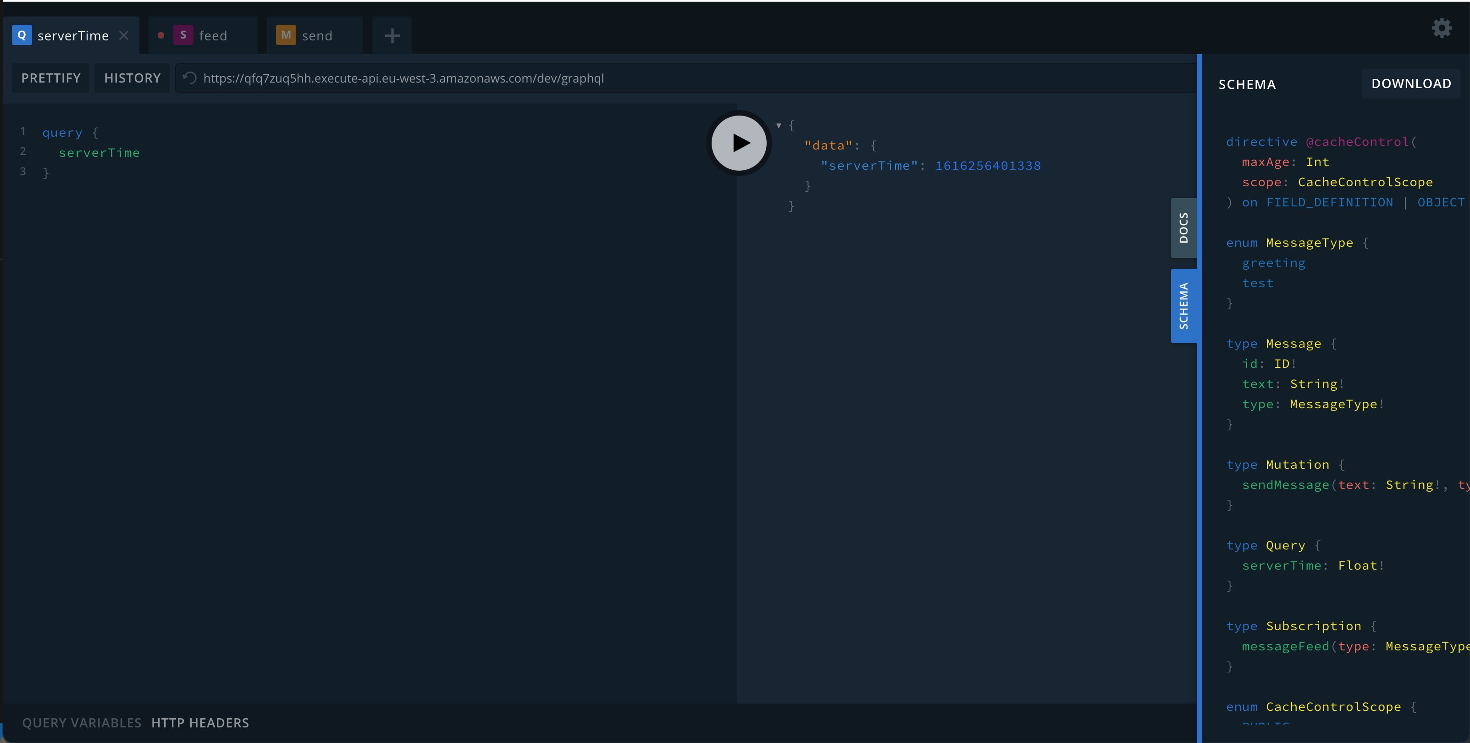Click the Message type name in the schema
The image size is (1470, 743).
[1293, 344]
